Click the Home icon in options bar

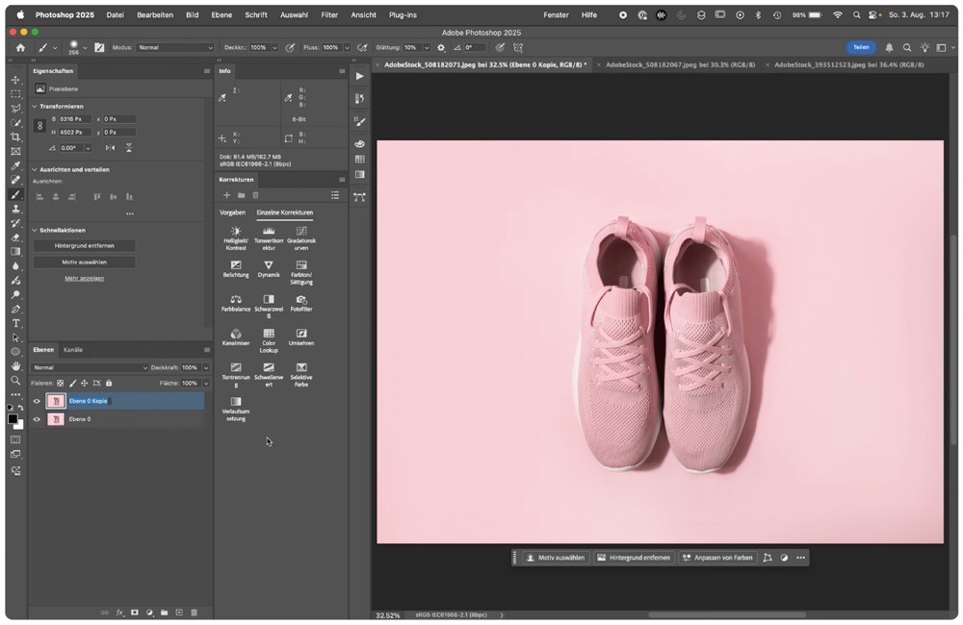click(20, 47)
